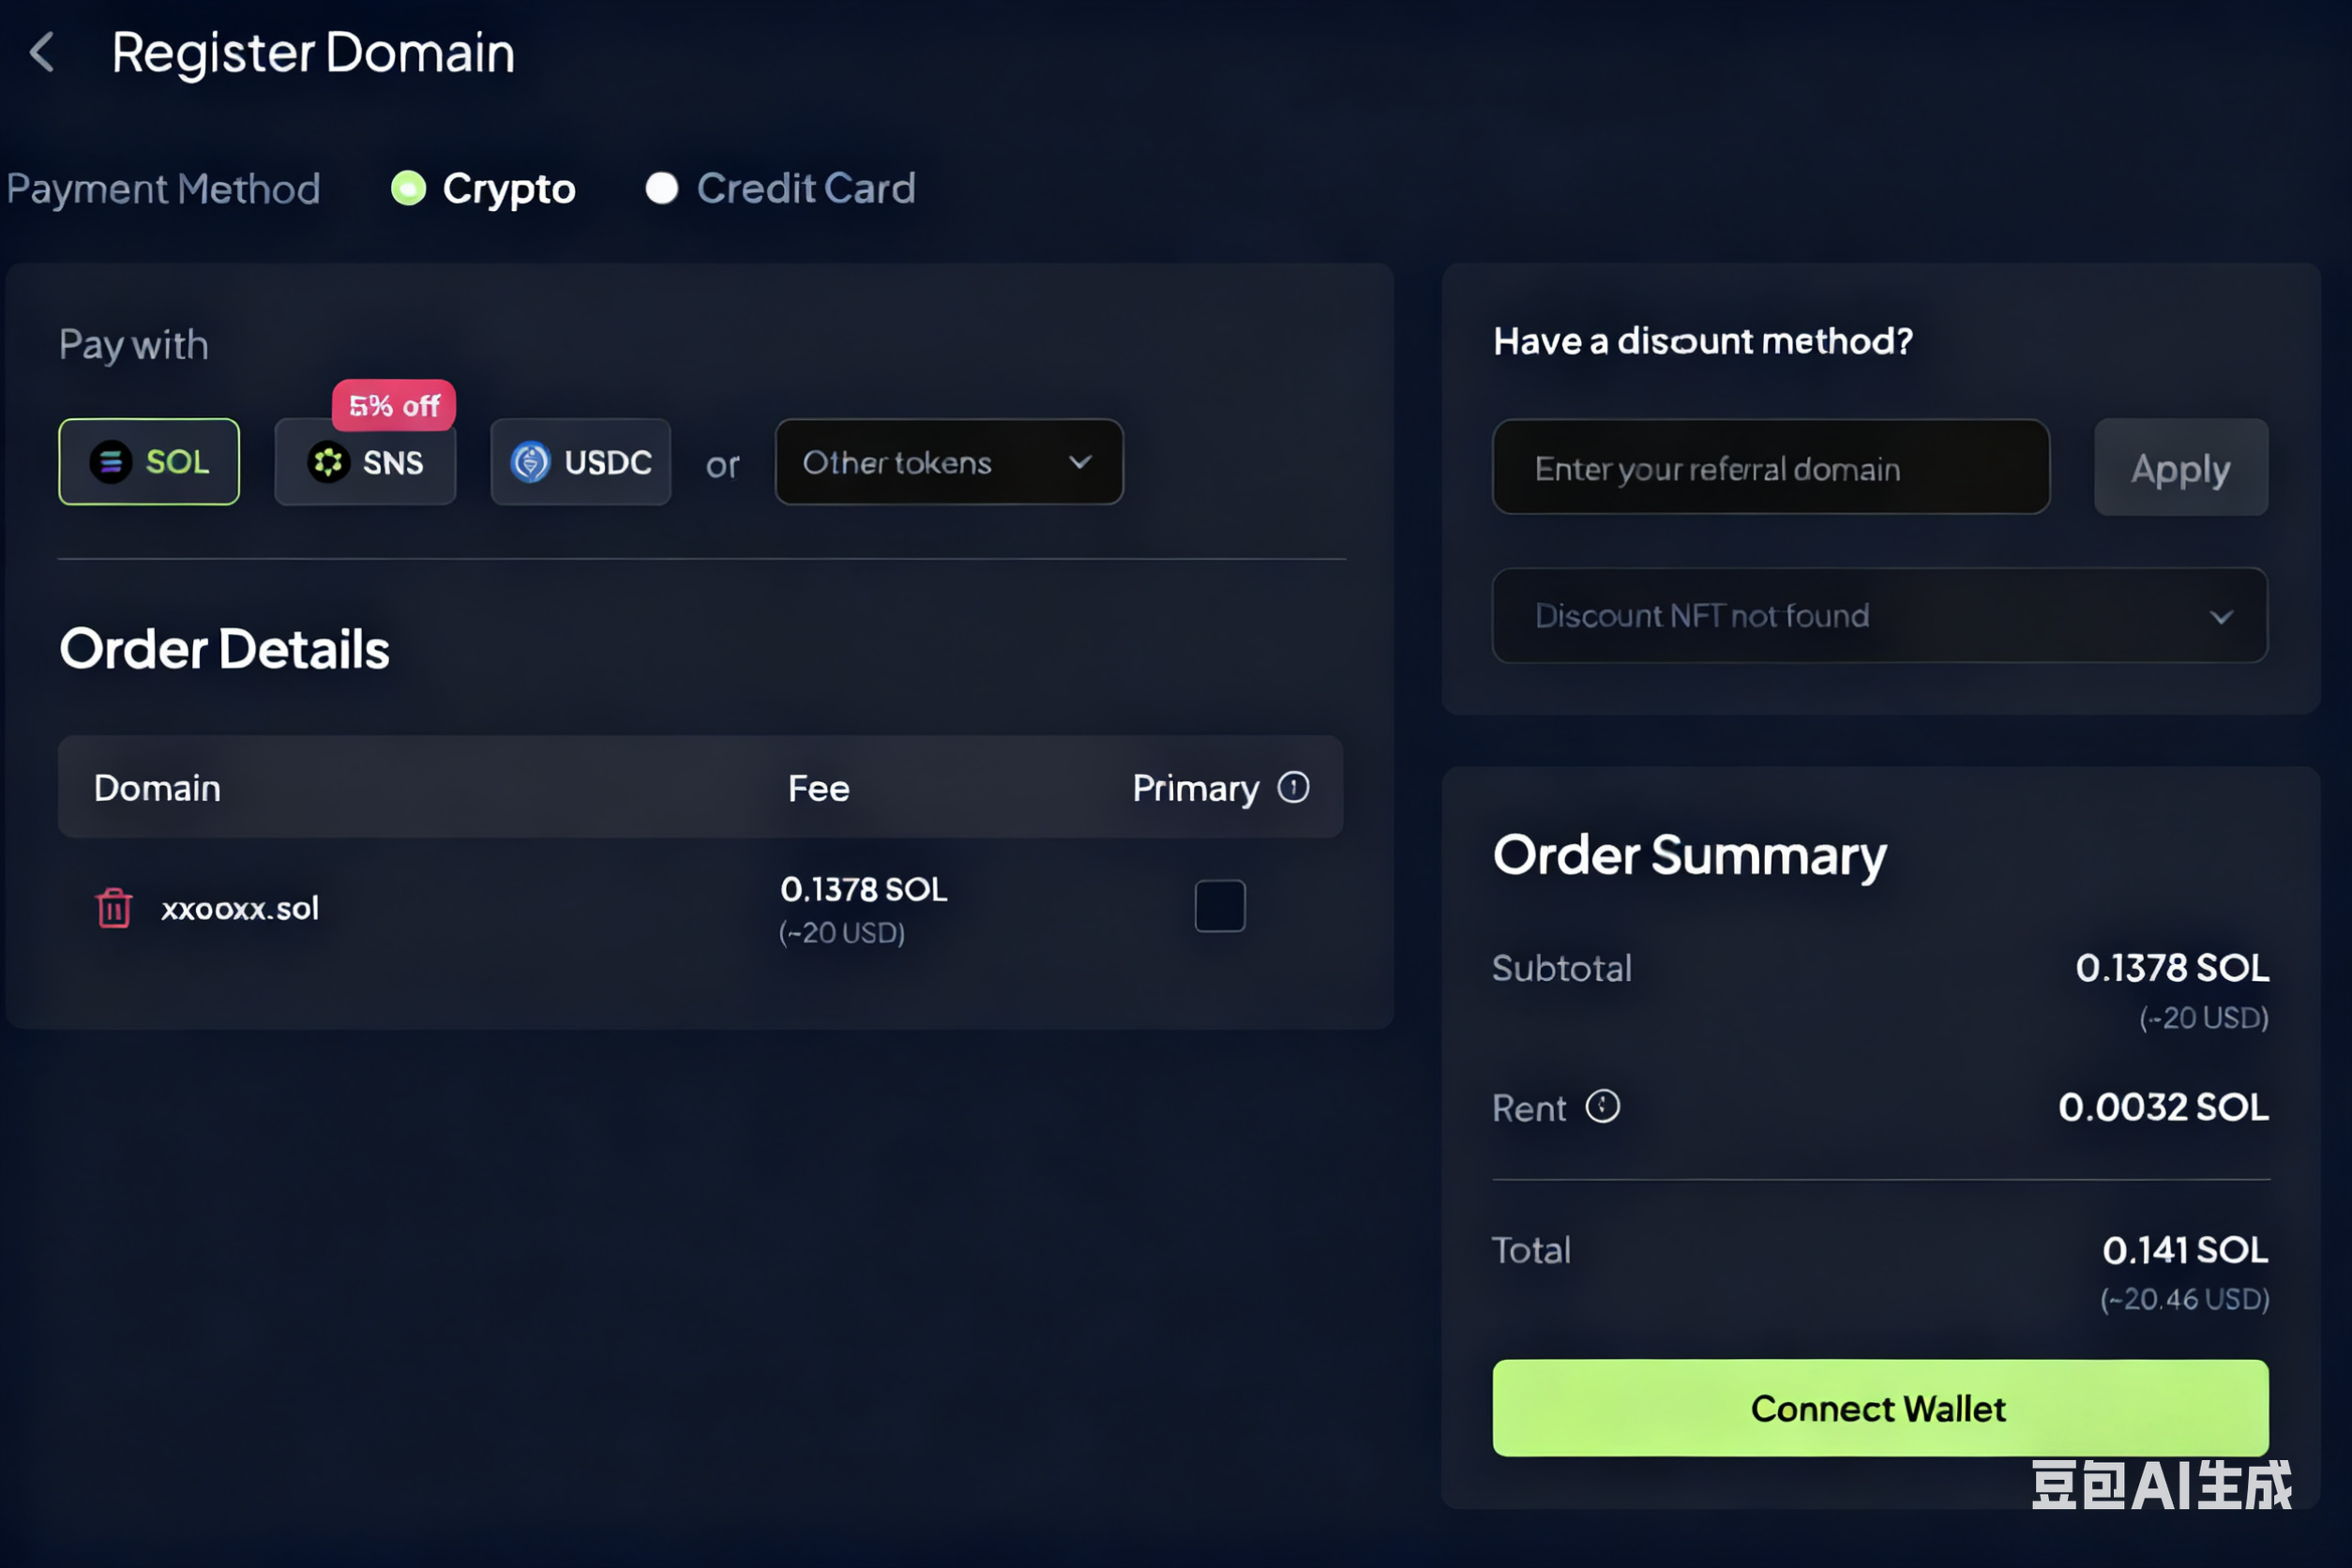The image size is (2352, 1568).
Task: Open the Other tokens dropdown
Action: click(948, 462)
